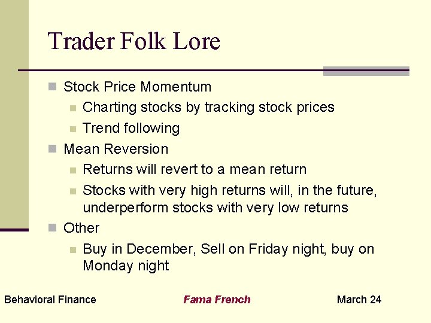Click the bullet beside Stocks with very high returns
The height and width of the screenshot is (323, 431).
pos(73,191)
